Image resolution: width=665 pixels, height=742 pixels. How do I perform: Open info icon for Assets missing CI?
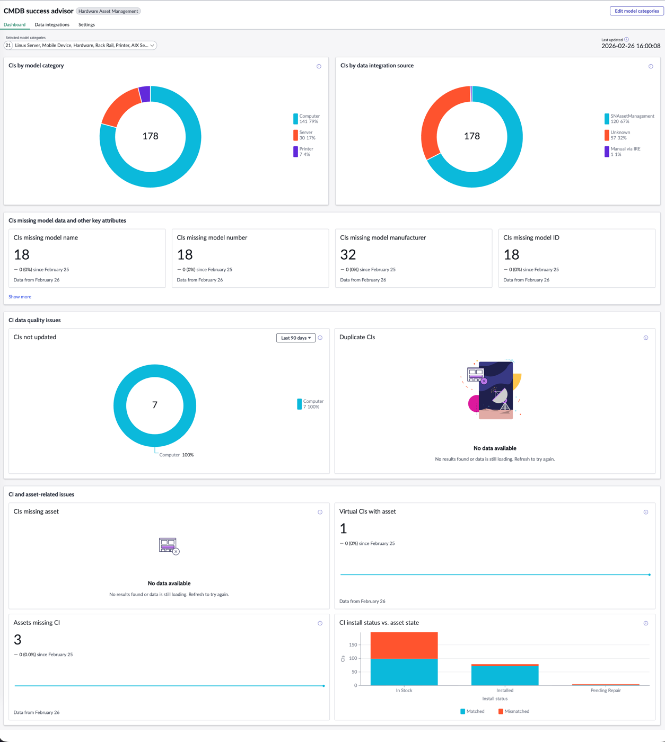(320, 623)
